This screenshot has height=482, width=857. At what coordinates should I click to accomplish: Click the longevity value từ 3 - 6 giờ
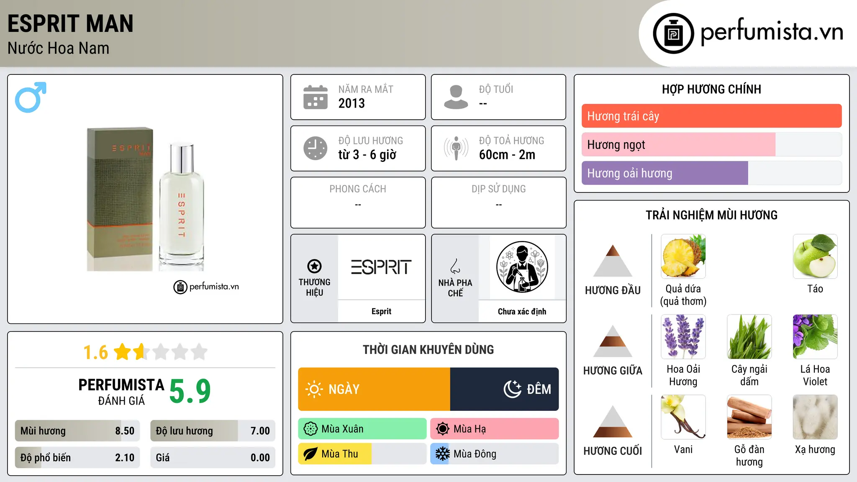367,155
